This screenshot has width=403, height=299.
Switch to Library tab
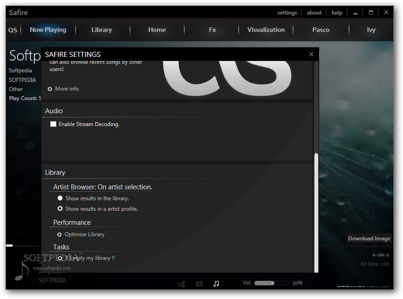[x=102, y=30]
